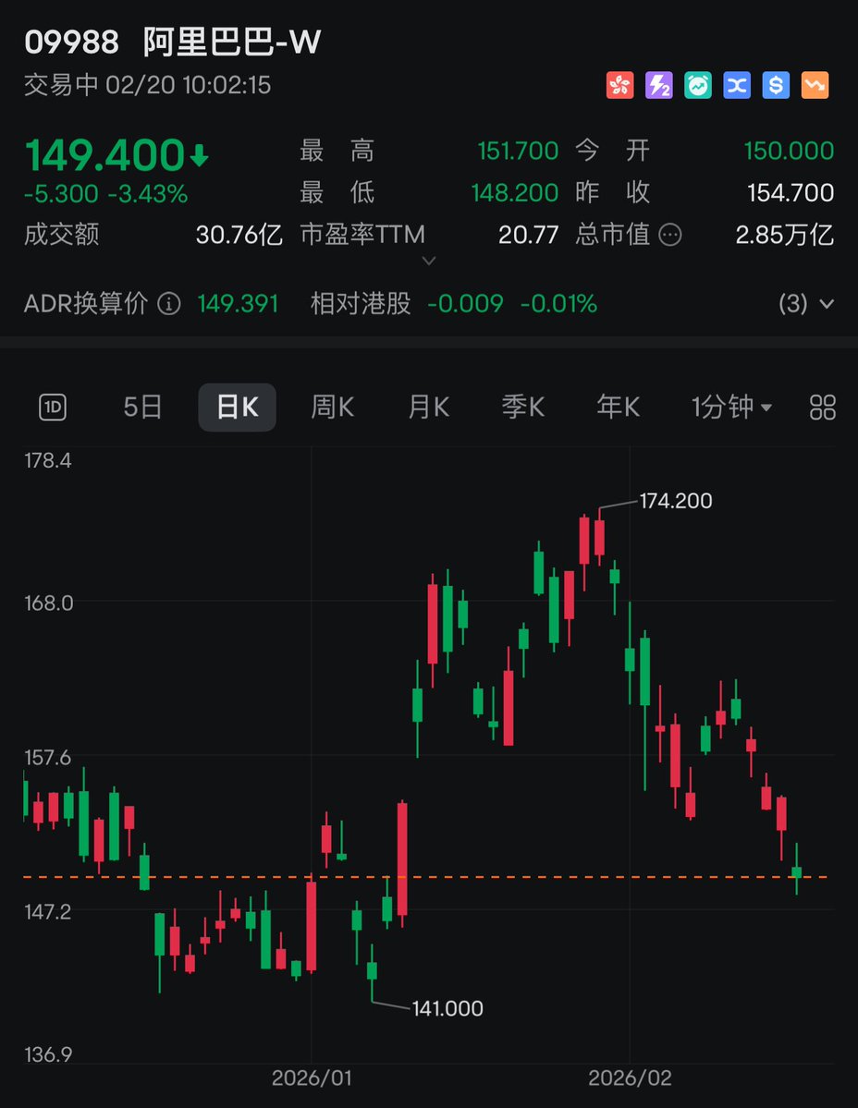
Task: Tap the purple lightning level-2 icon
Action: (x=658, y=86)
